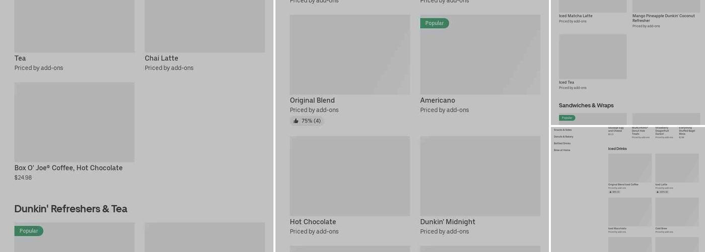Open the Iced Tea product thumbnail

coord(593,56)
